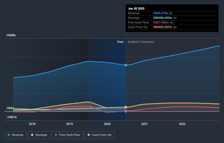Viewport: 224px width, 143px height.
Task: Click the teal Earnings legend dot
Action: tap(32, 135)
